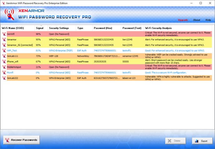Click the xenarmor12345 text password
The width and height of the screenshot is (215, 149).
(x=130, y=56)
